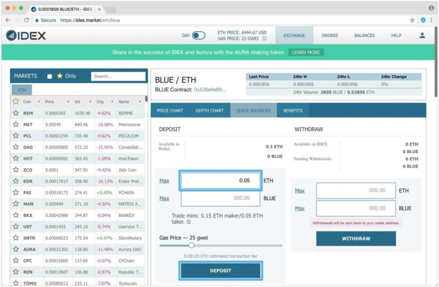Favorite the ZCO coin star
The image size is (439, 287).
16,169
